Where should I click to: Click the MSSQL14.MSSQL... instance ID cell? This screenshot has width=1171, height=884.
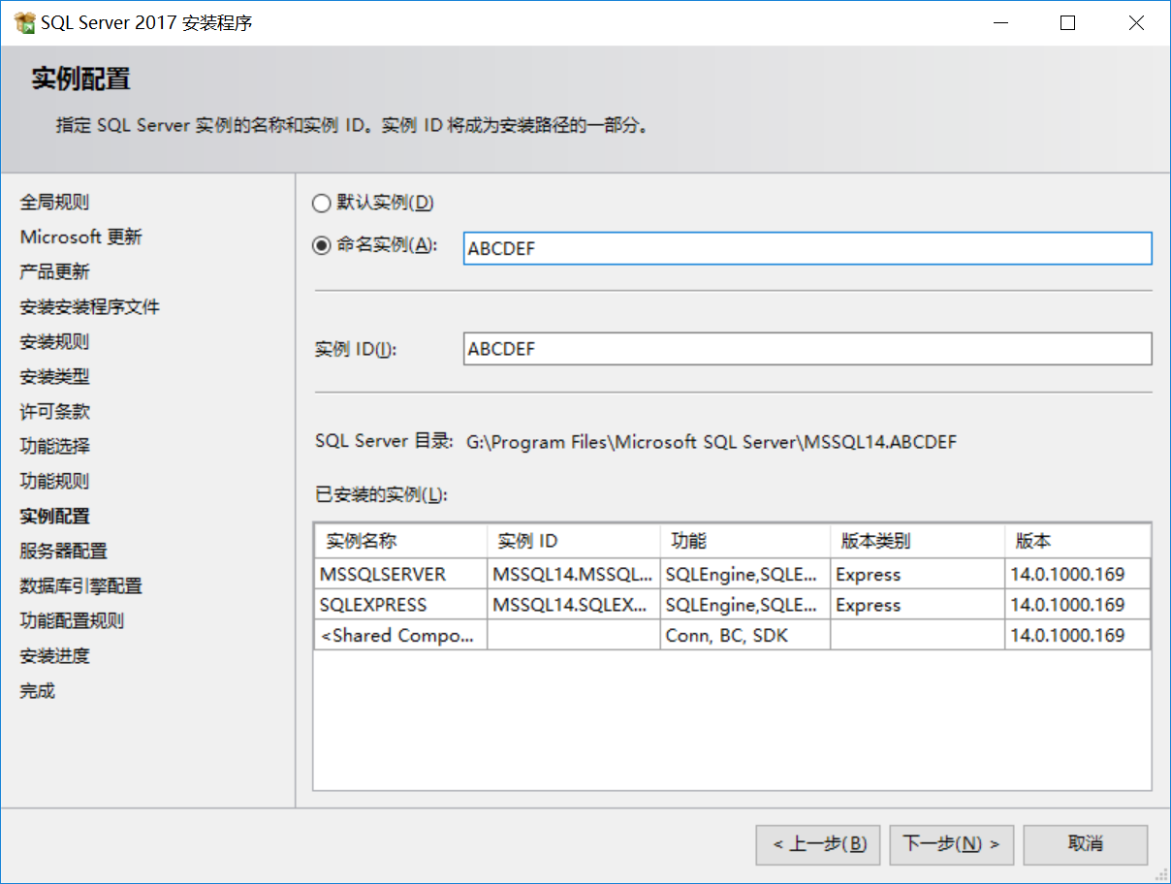click(x=574, y=574)
